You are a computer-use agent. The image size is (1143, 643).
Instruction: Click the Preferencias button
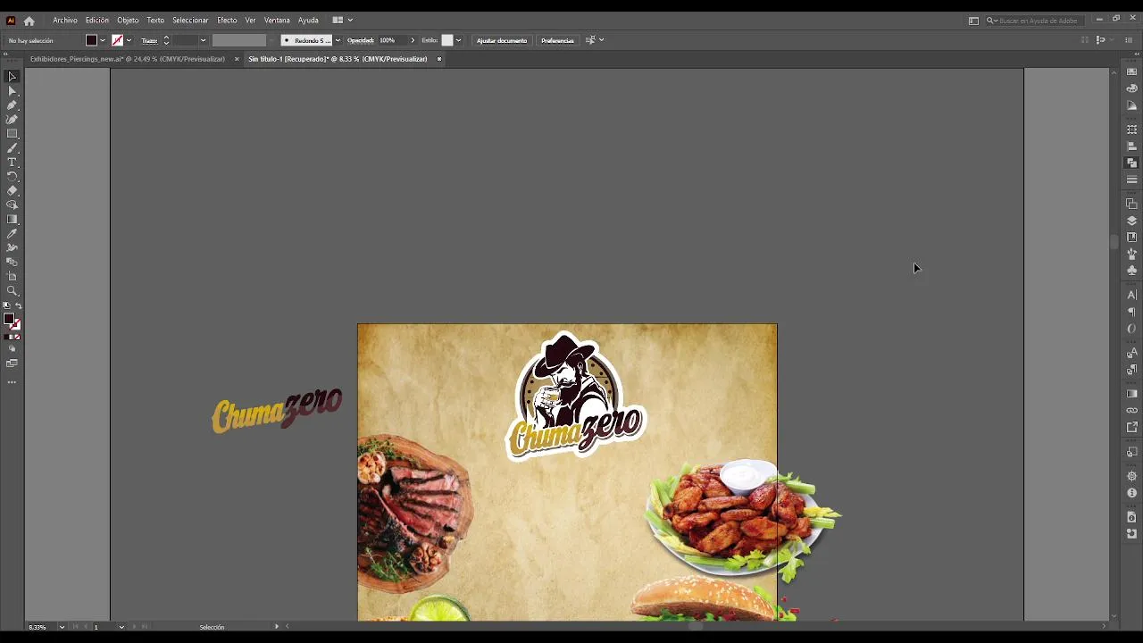[x=557, y=40]
